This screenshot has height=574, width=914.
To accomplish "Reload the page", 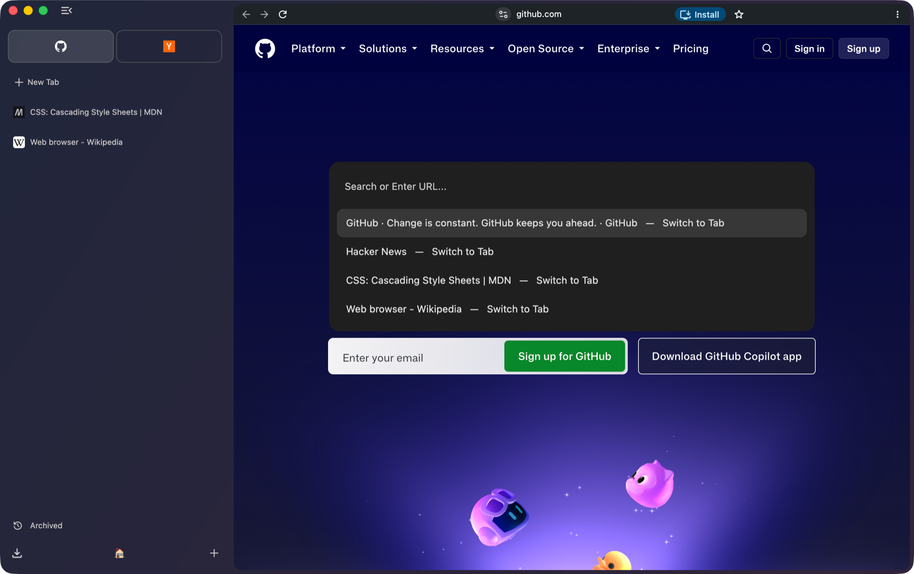I will click(x=283, y=14).
